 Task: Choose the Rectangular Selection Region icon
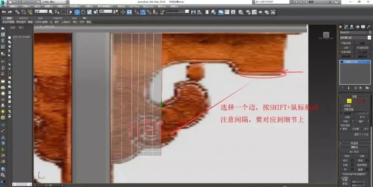pos(63,12)
